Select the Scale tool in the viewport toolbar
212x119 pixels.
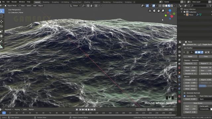[x=1, y=31]
